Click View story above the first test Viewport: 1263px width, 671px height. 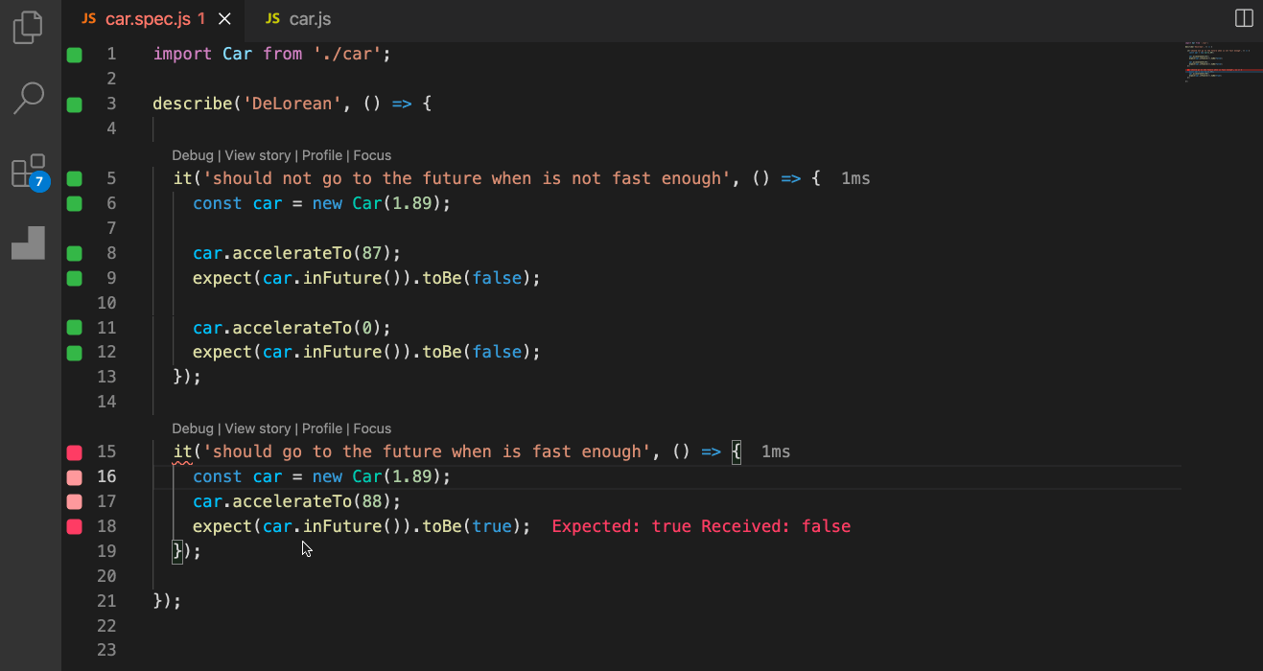[257, 155]
